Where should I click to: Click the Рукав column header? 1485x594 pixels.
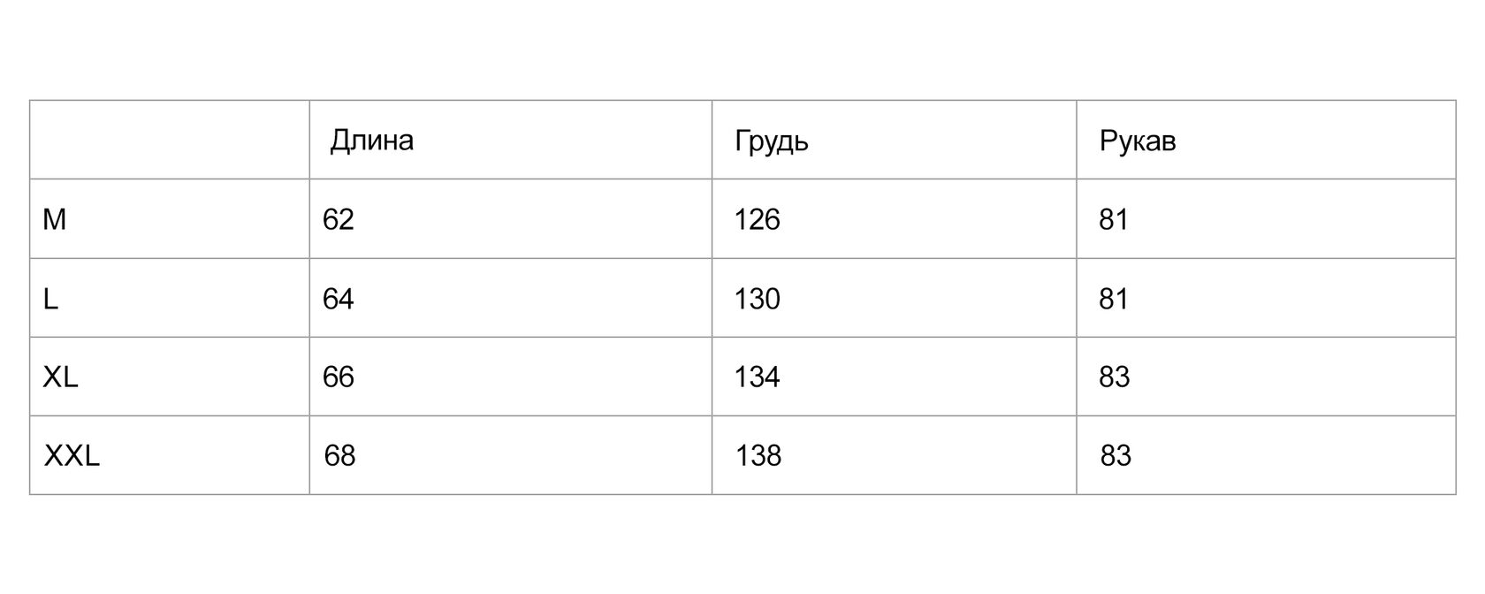click(1137, 142)
